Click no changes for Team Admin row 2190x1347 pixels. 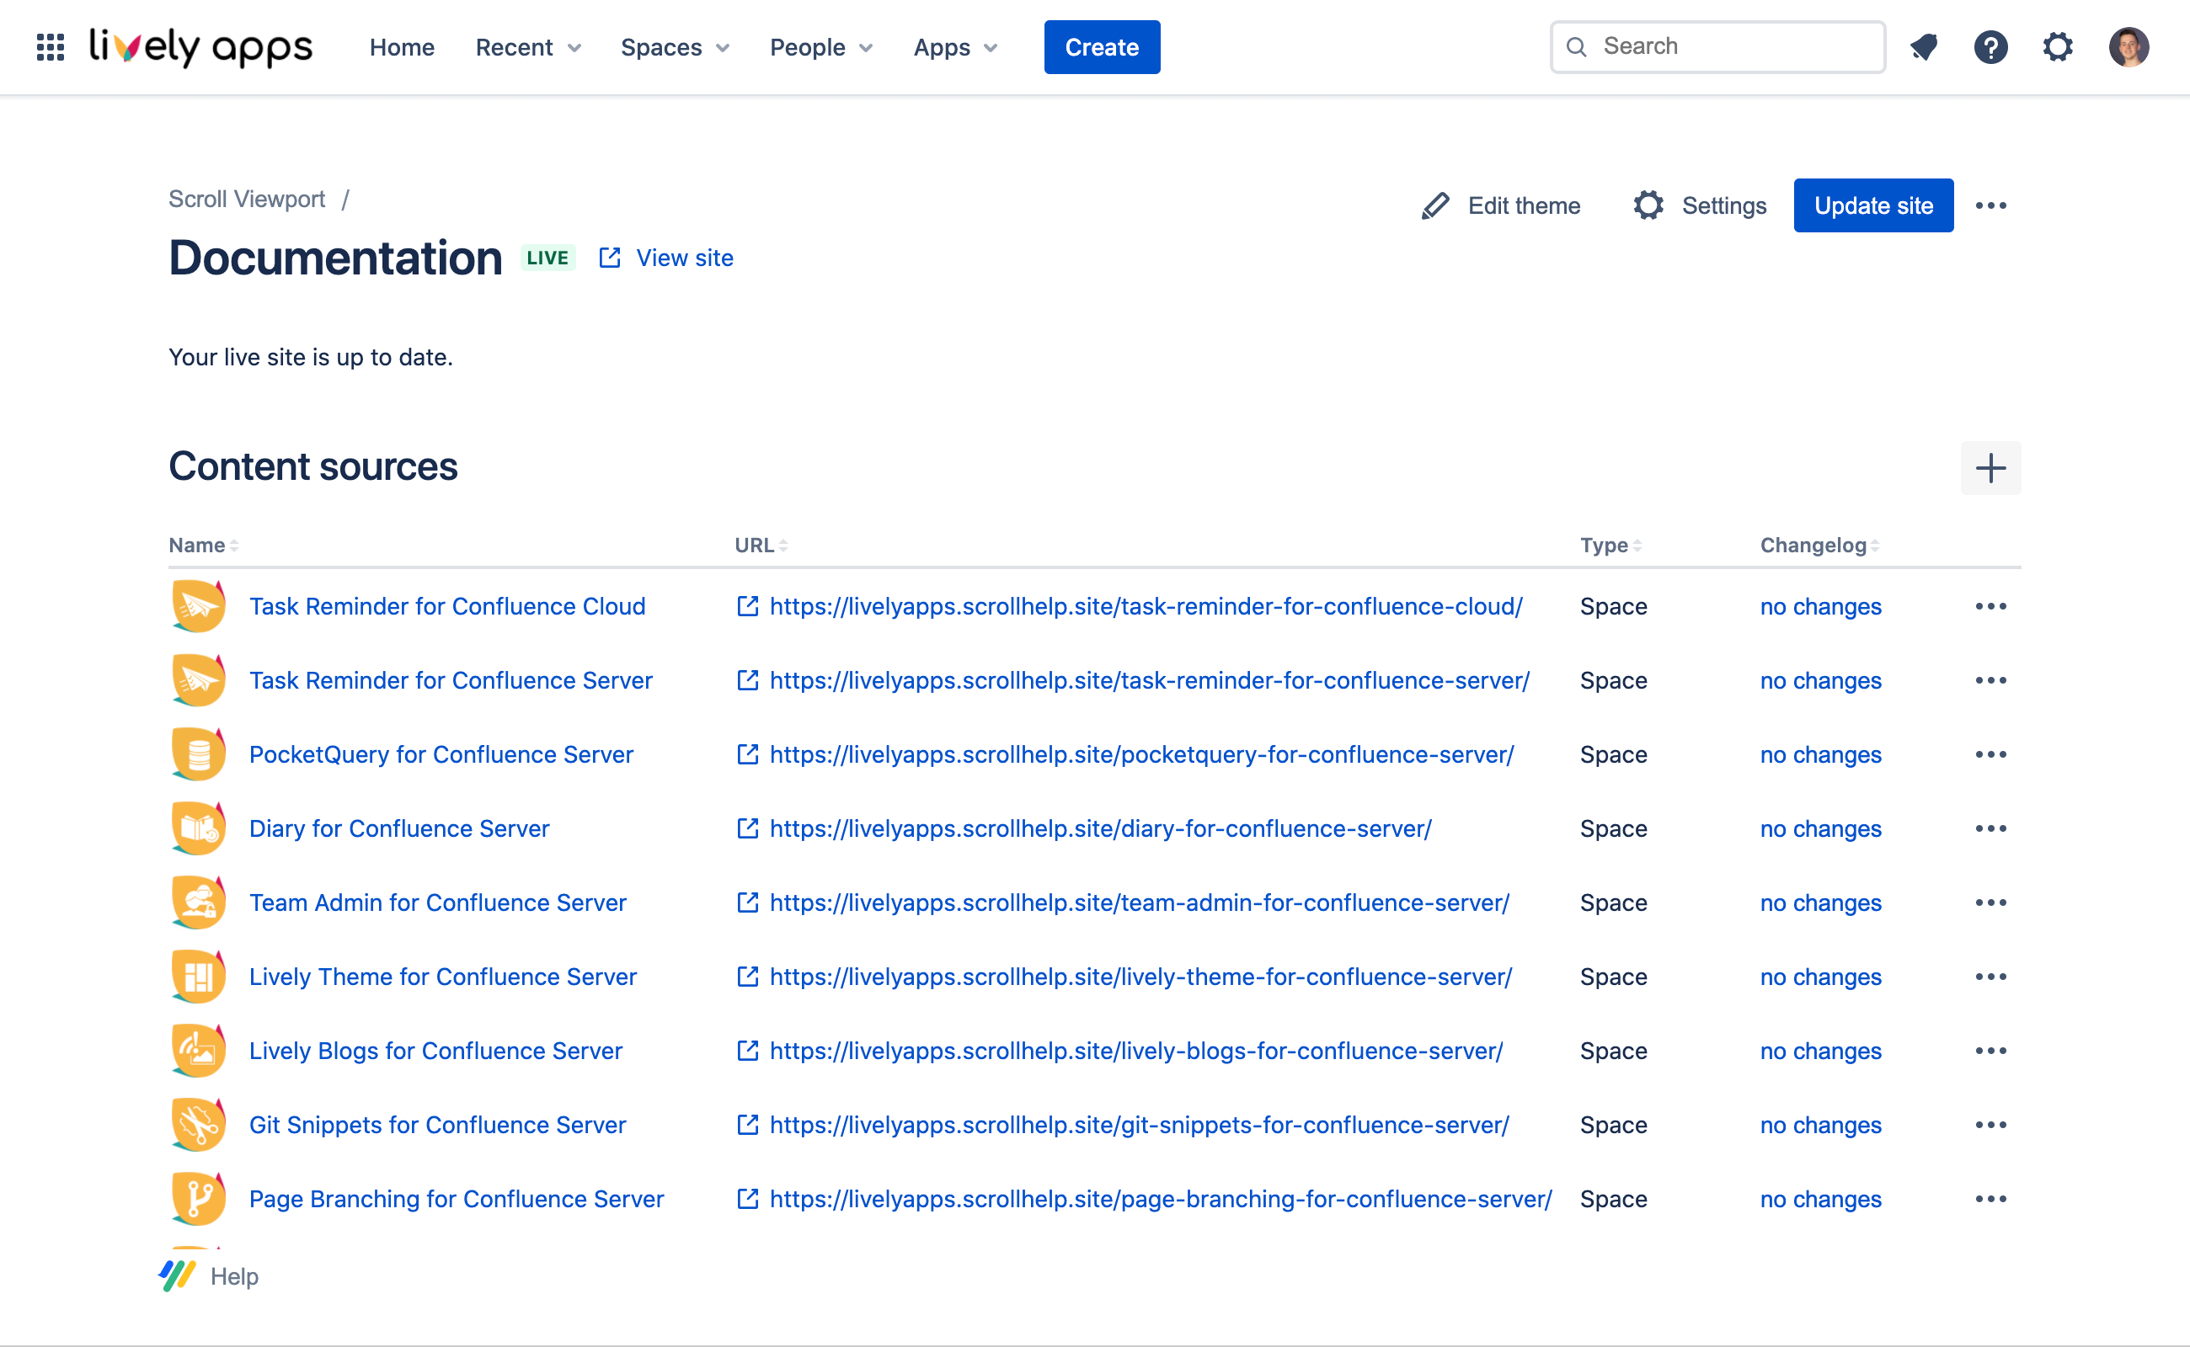tap(1820, 902)
